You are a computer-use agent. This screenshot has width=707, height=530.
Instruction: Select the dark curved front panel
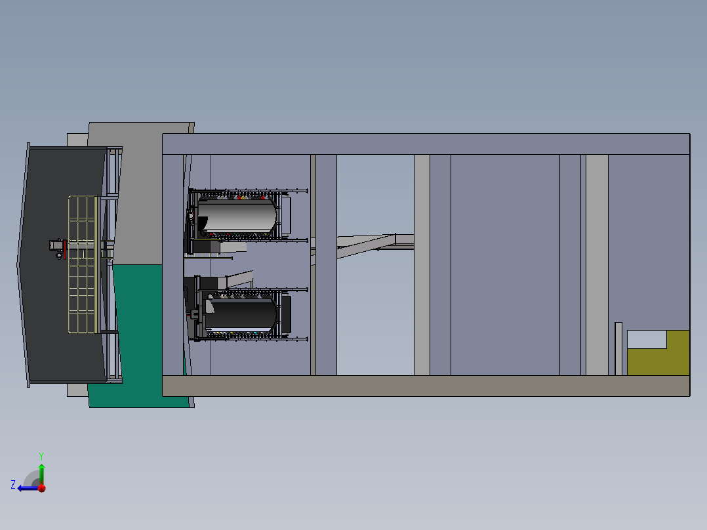(x=47, y=265)
